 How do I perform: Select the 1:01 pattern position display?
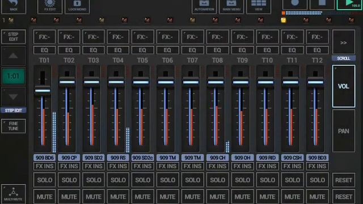pyautogui.click(x=14, y=76)
